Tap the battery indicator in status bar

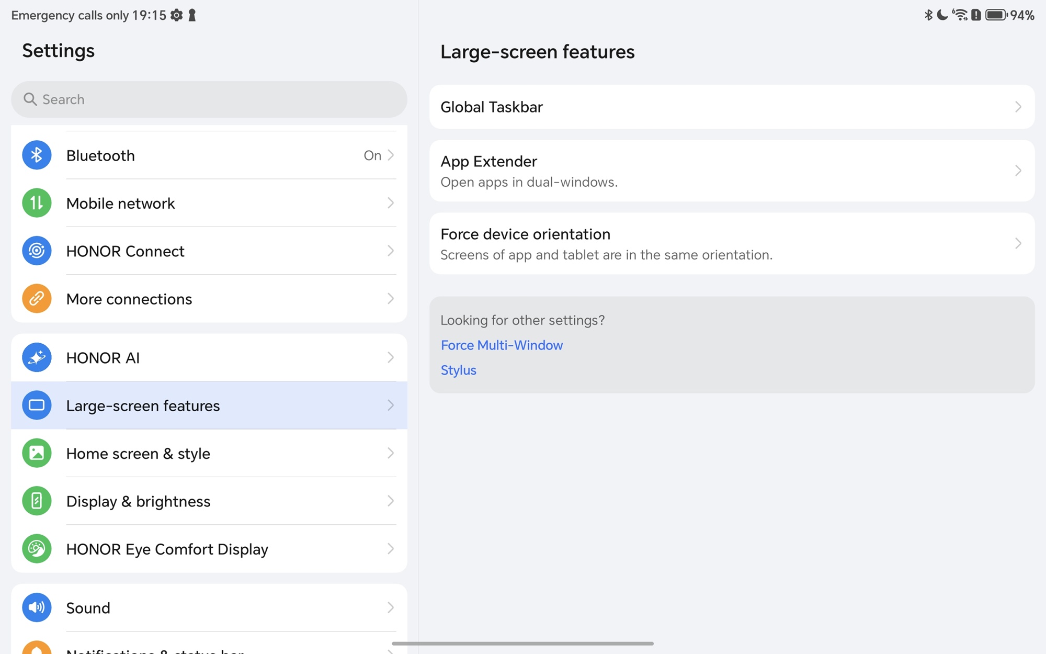(996, 15)
